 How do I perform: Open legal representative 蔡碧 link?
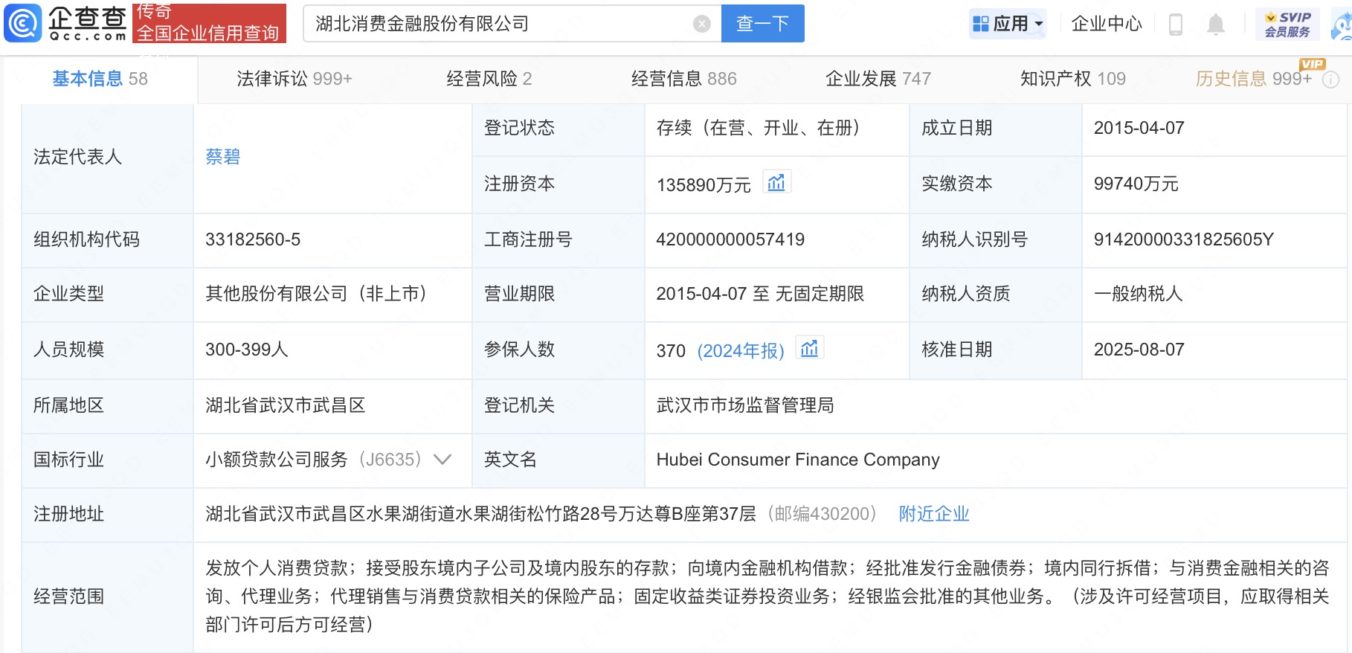[x=222, y=157]
